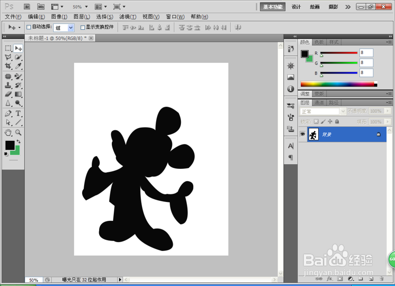Toggle lock transparent pixels

point(316,122)
